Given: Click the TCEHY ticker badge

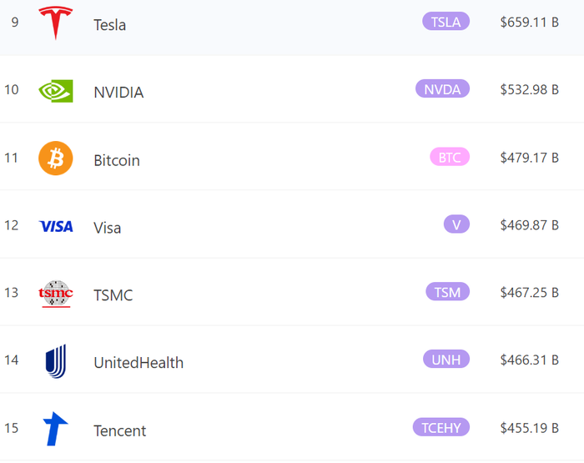Looking at the screenshot, I should [441, 427].
